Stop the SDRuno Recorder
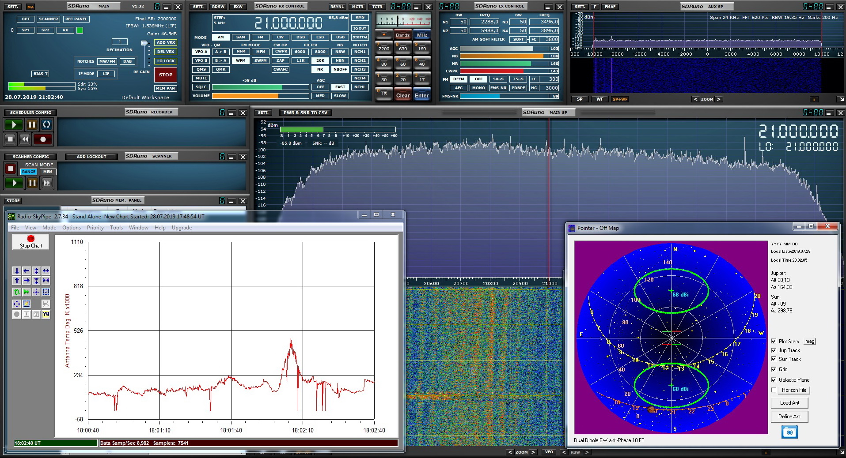This screenshot has height=458, width=846. tap(10, 139)
